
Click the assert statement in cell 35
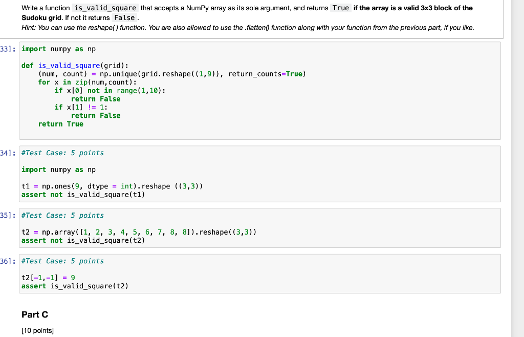point(82,240)
